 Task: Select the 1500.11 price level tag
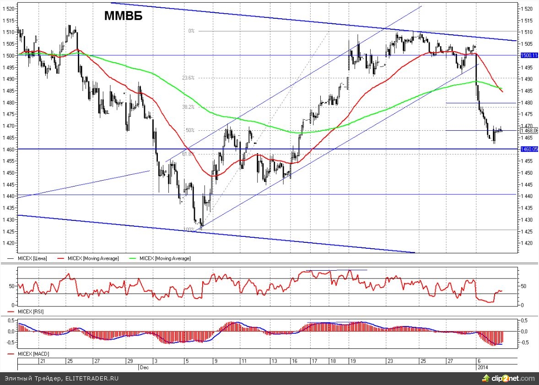[529, 55]
